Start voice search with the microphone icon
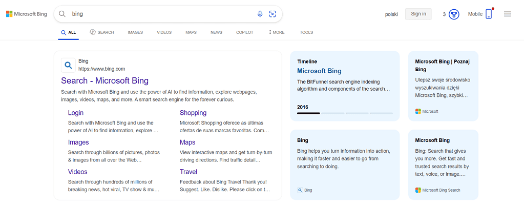The width and height of the screenshot is (524, 205). (x=260, y=14)
